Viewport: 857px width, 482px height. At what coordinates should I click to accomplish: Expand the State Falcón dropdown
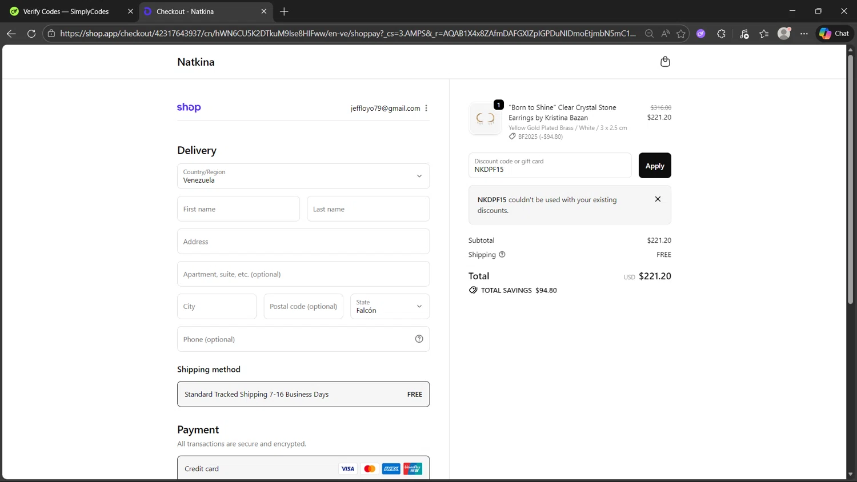click(390, 306)
